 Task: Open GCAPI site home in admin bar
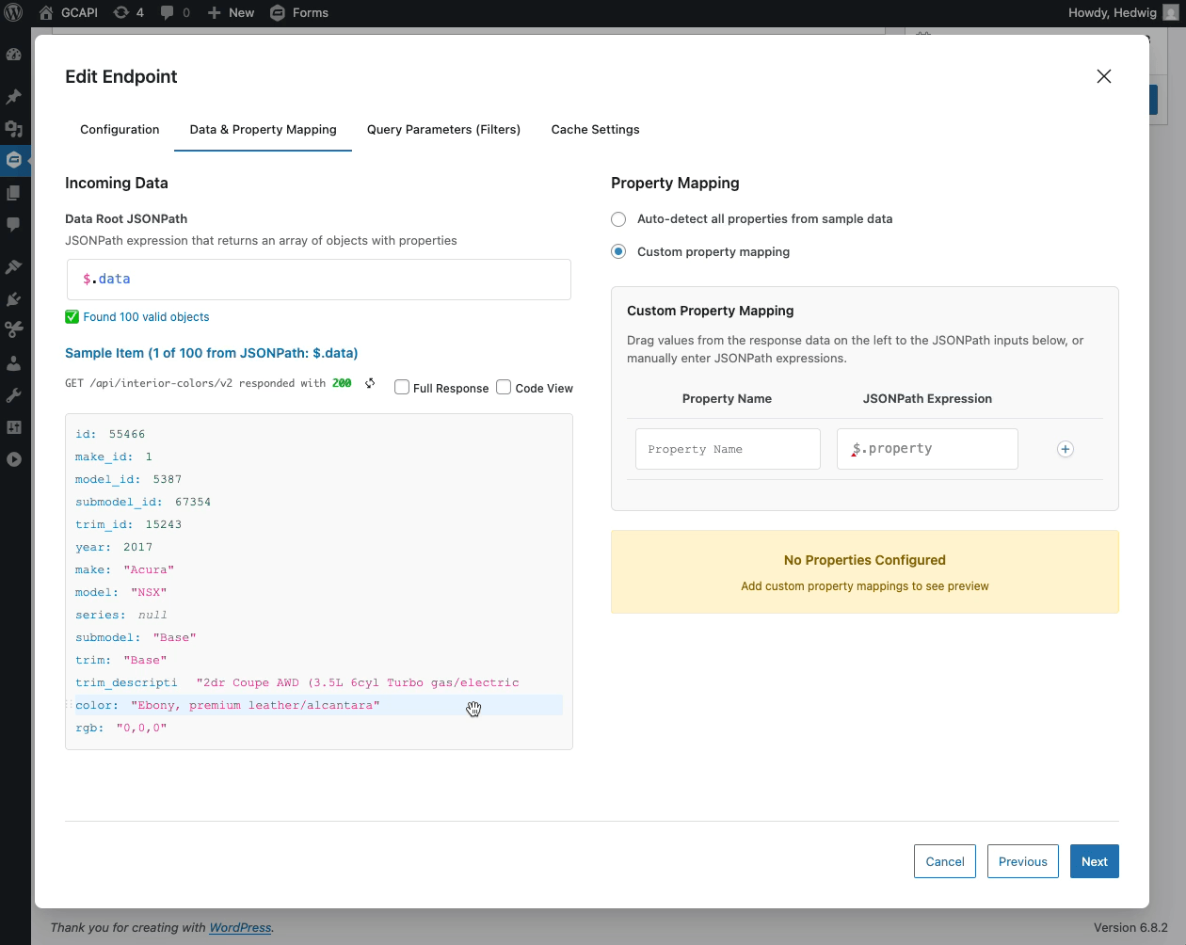(x=68, y=13)
